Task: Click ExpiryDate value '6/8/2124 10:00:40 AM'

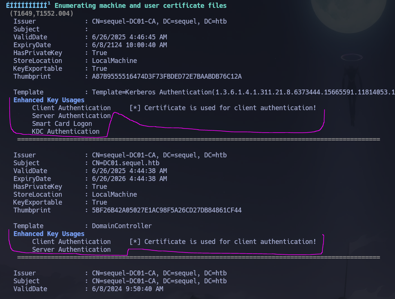Action: pyautogui.click(x=129, y=45)
